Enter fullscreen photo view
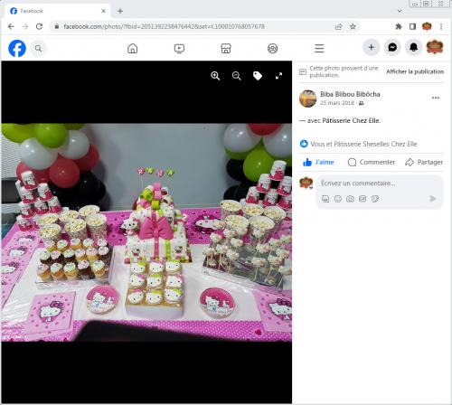The image size is (452, 405). pos(278,76)
